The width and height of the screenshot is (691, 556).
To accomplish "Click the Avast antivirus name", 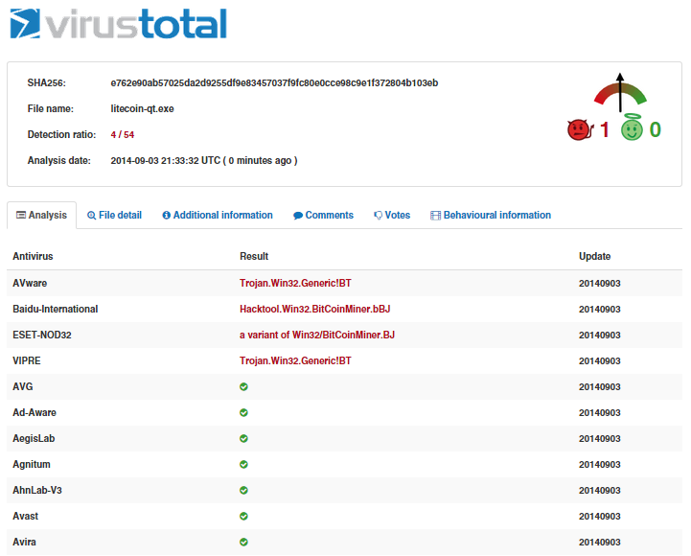I will click(26, 517).
